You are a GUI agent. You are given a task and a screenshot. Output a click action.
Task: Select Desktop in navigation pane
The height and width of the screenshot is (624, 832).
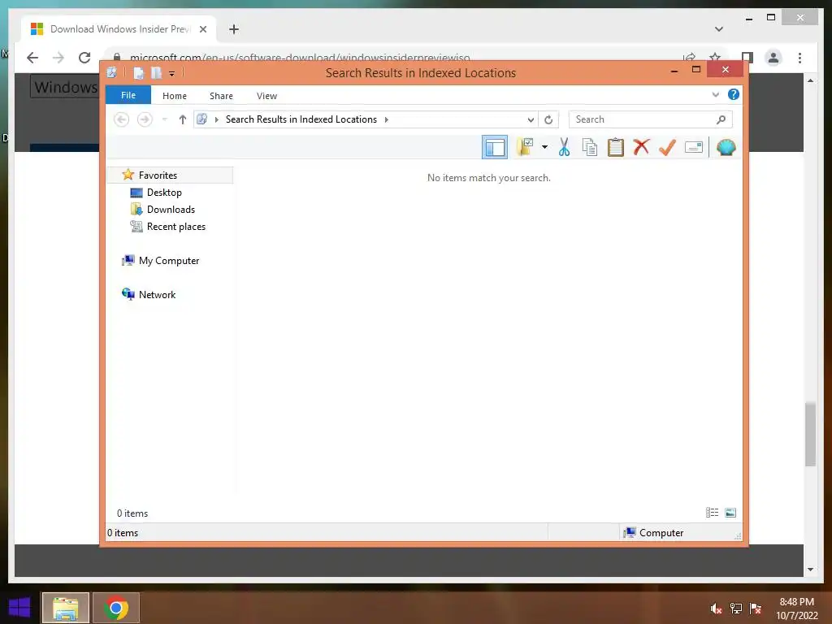click(x=164, y=192)
